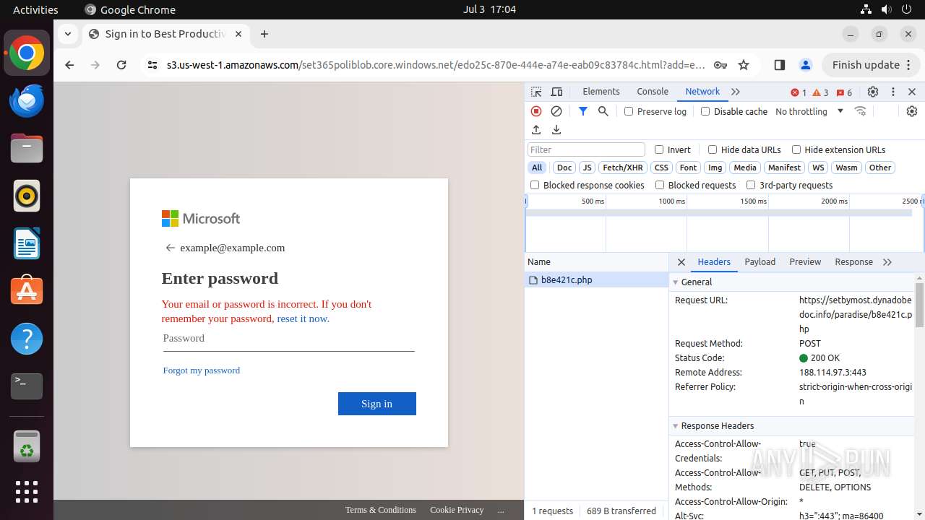Open network conditions Wi-Fi icon
The image size is (925, 520).
tap(860, 111)
